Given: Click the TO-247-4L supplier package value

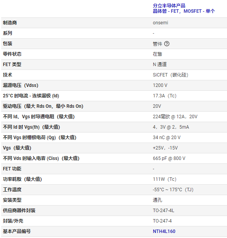Looking at the screenshot, I should pos(163,211).
